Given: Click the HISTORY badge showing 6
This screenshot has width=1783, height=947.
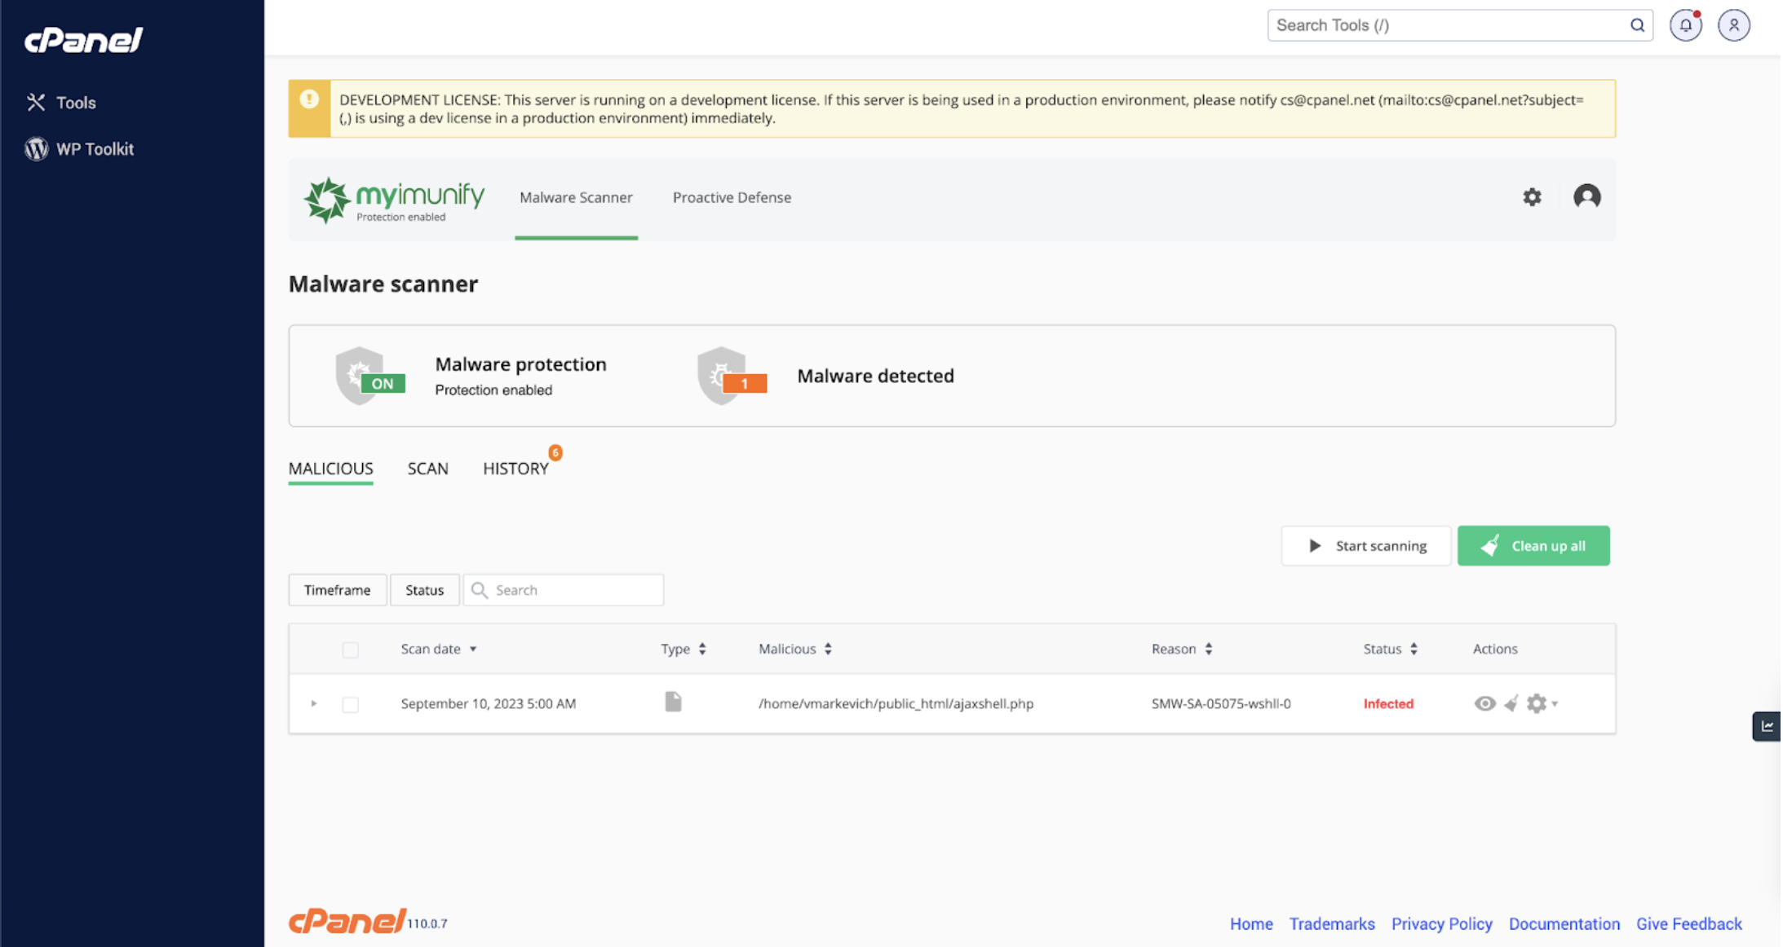Looking at the screenshot, I should pos(555,452).
